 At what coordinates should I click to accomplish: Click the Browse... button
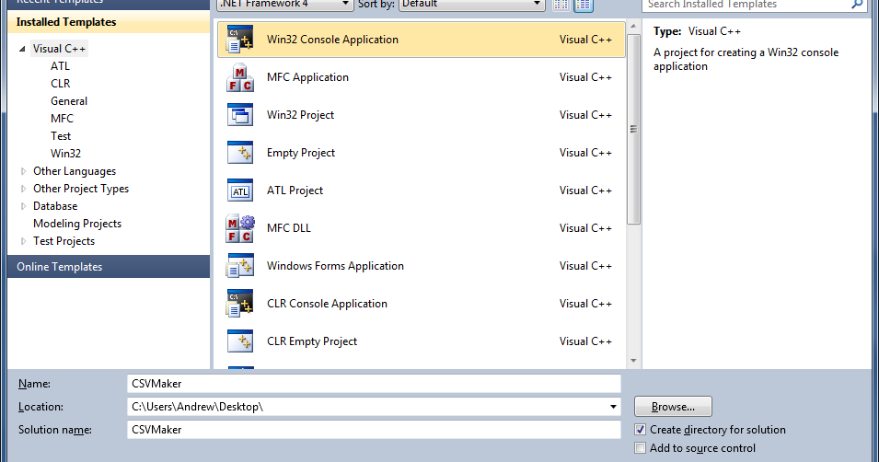[673, 407]
